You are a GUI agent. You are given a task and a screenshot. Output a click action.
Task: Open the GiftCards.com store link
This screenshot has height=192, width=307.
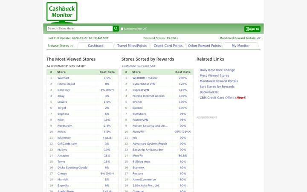[67, 144]
